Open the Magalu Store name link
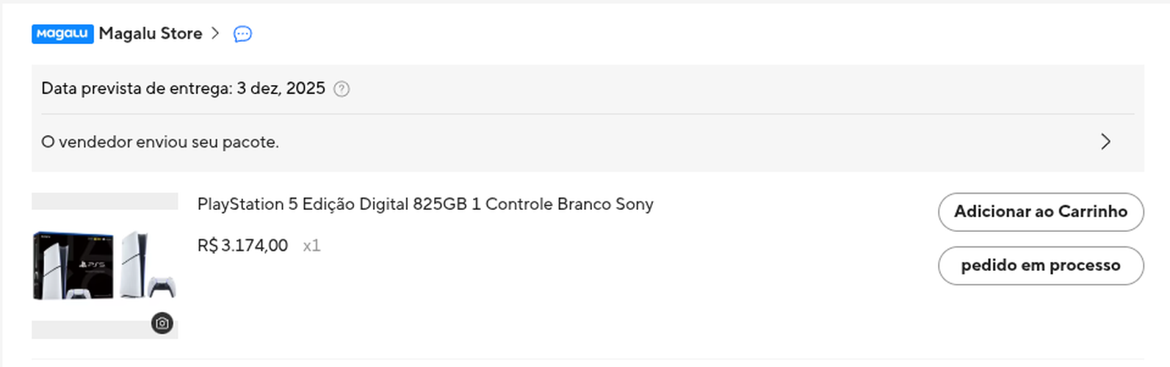The height and width of the screenshot is (367, 1170). (x=151, y=34)
